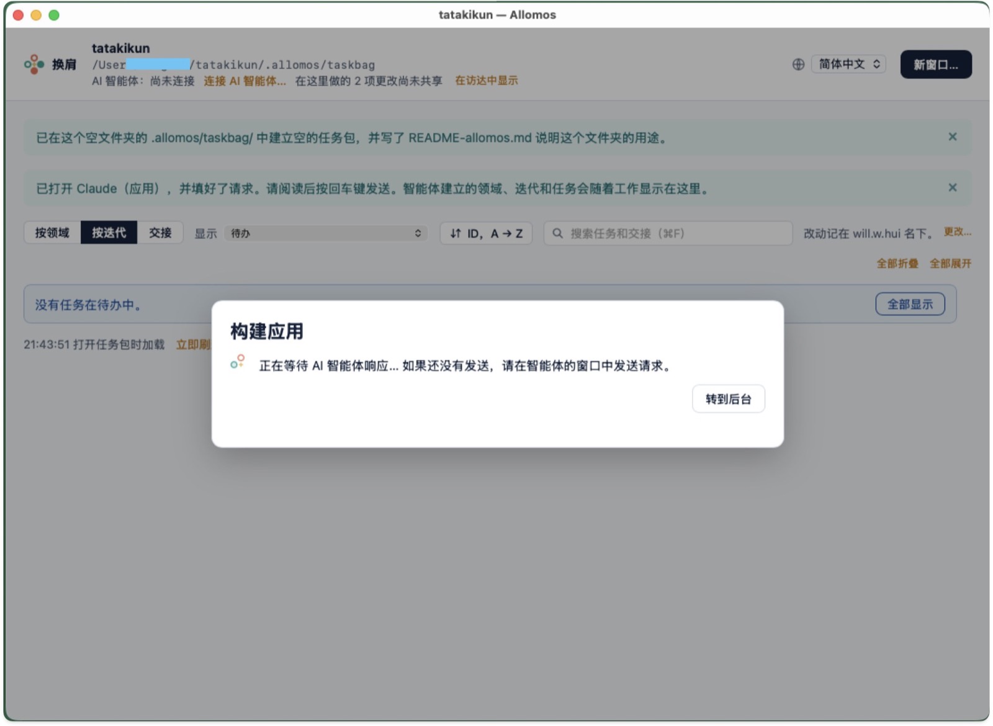Click the 全部展开 link
This screenshot has height=726, width=993.
[950, 264]
